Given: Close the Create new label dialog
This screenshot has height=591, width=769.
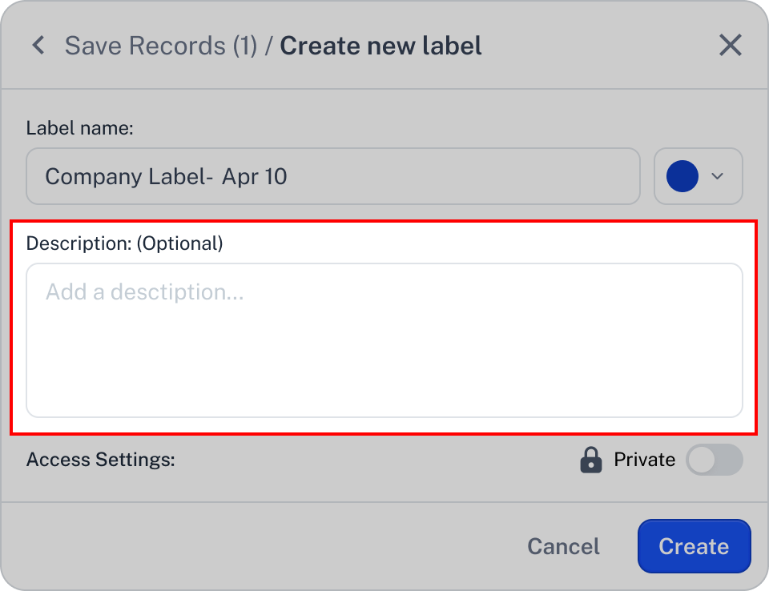Looking at the screenshot, I should point(731,45).
